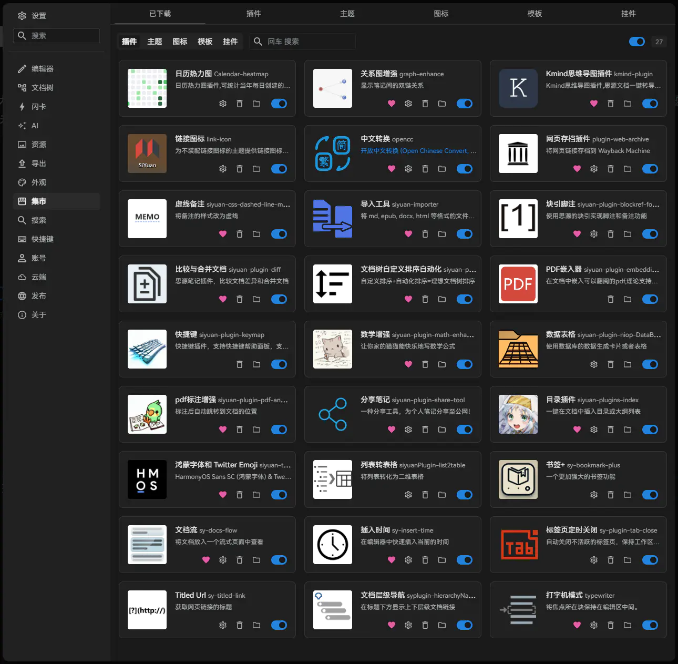Click the Titled Url sy-titled-link title
Screen dimensions: 678x664
(x=210, y=595)
